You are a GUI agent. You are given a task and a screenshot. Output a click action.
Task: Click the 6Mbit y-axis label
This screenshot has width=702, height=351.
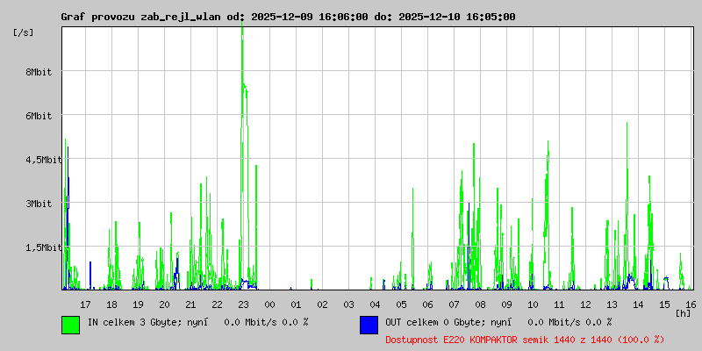point(39,116)
